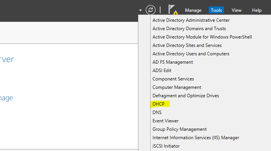Open the Manage menu
Viewport: 271px width, 151px height.
[193, 10]
